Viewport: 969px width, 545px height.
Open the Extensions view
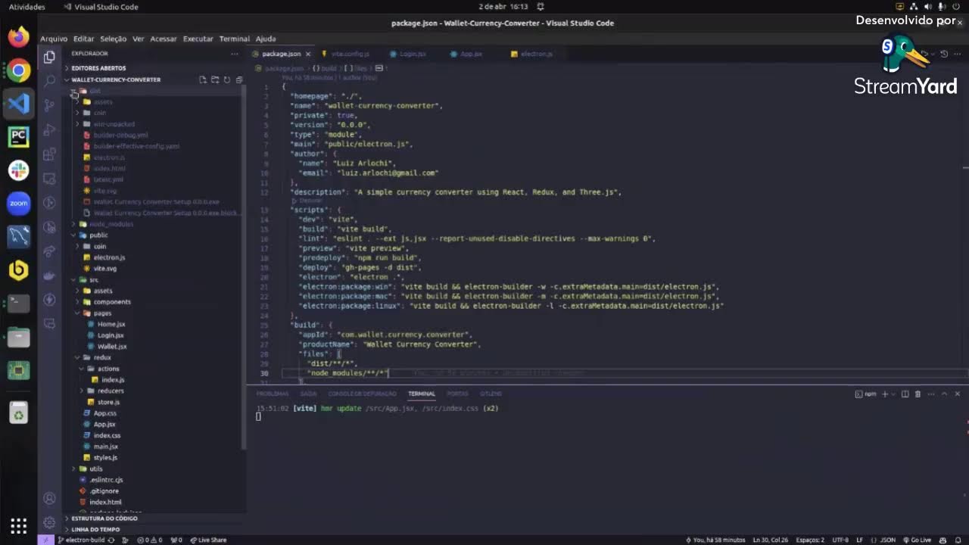pyautogui.click(x=49, y=154)
